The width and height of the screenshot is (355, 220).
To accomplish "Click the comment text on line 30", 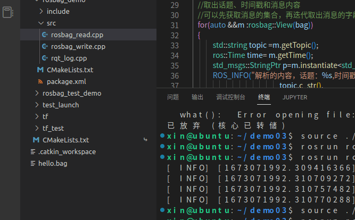I will 276,15.
